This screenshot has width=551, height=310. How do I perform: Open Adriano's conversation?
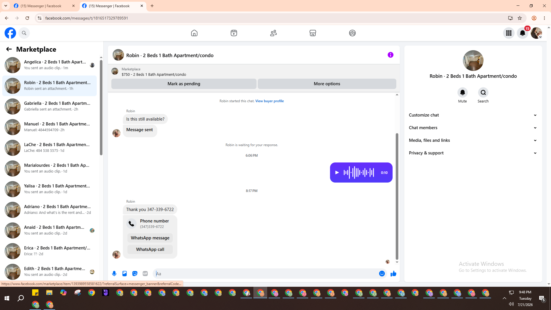tap(49, 210)
